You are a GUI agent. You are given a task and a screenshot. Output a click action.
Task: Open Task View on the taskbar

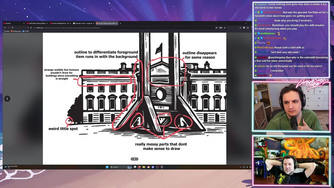click(135, 167)
